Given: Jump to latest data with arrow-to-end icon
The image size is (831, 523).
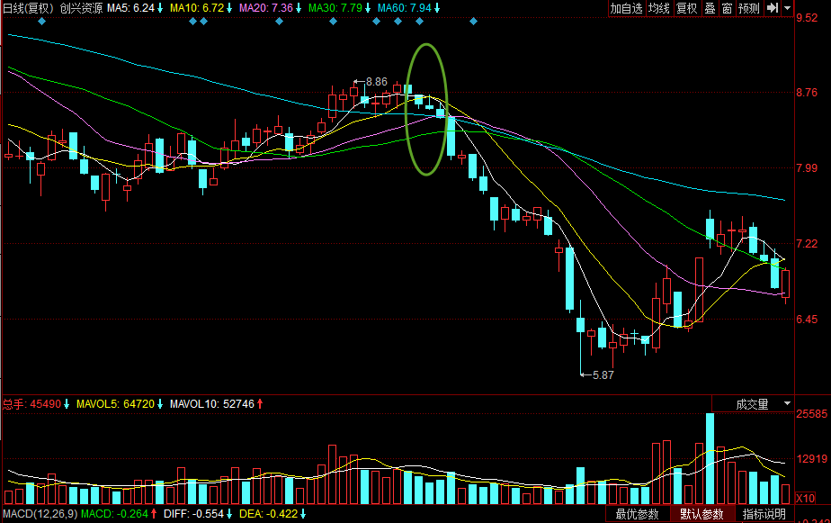Looking at the screenshot, I should (x=773, y=8).
